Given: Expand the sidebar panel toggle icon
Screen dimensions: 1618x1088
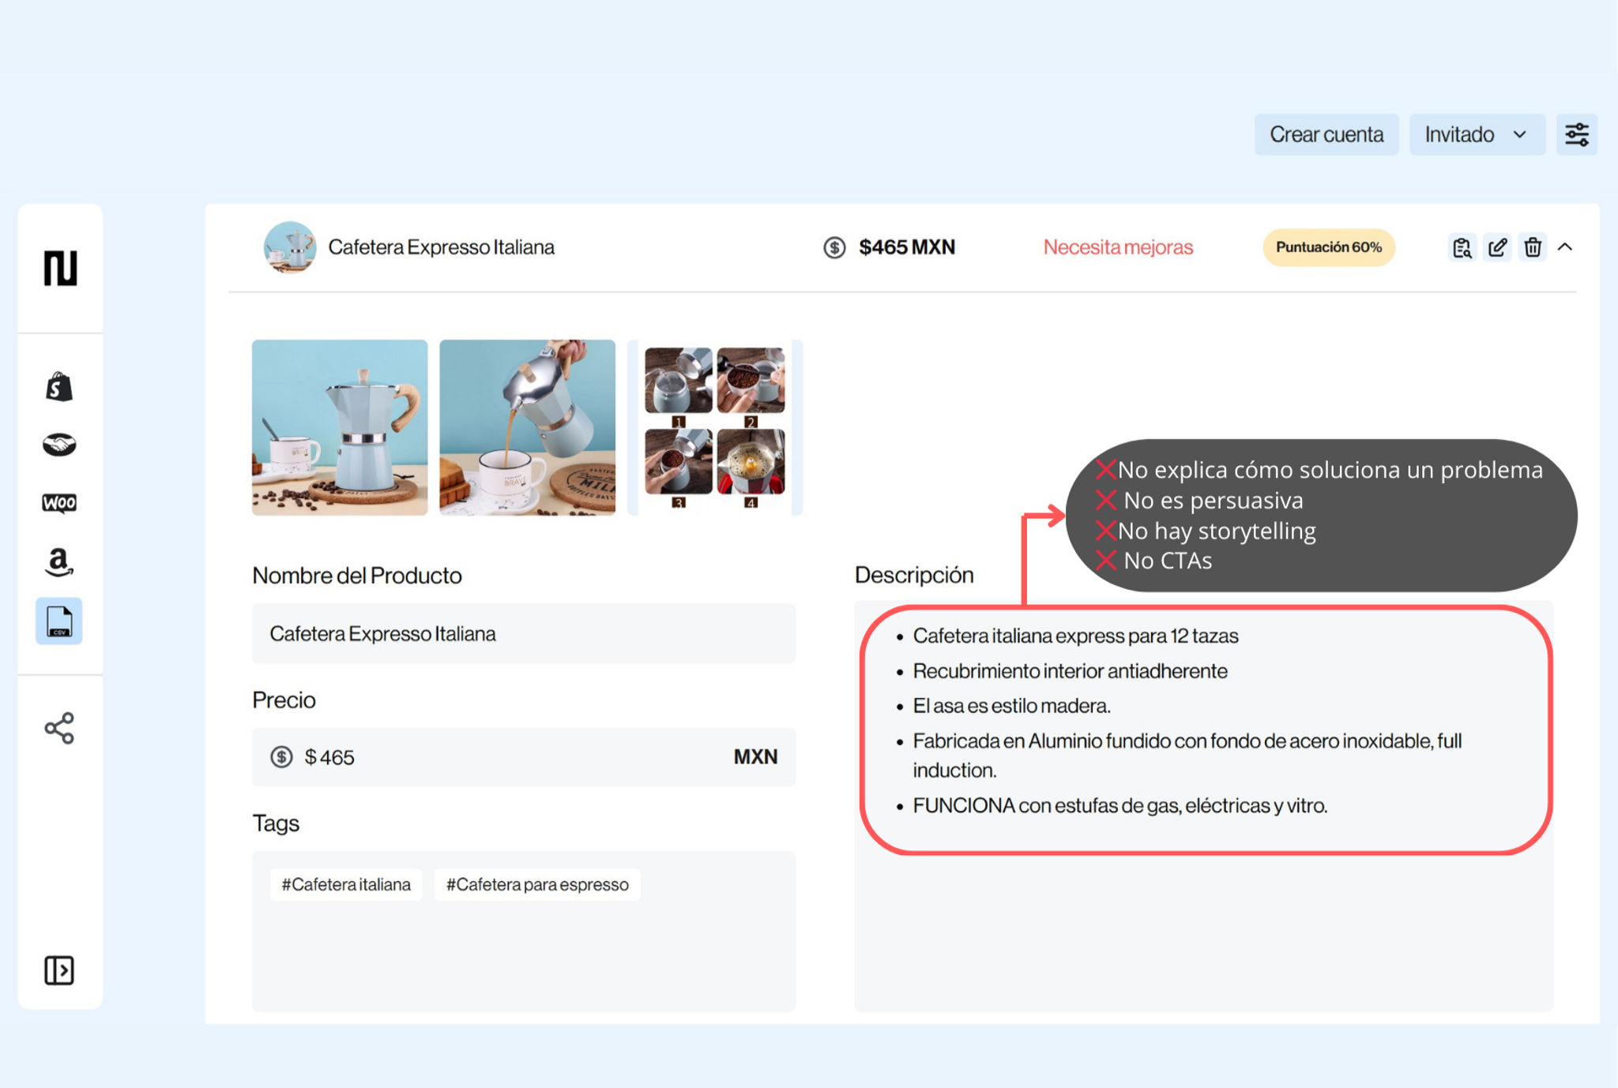Looking at the screenshot, I should pyautogui.click(x=59, y=970).
